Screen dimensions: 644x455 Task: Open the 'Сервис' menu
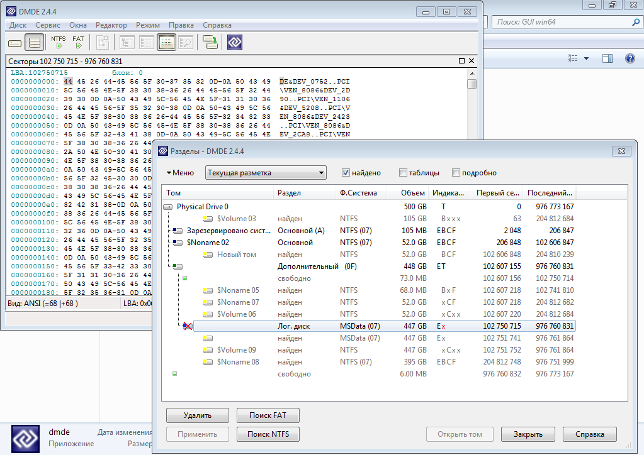coord(48,25)
